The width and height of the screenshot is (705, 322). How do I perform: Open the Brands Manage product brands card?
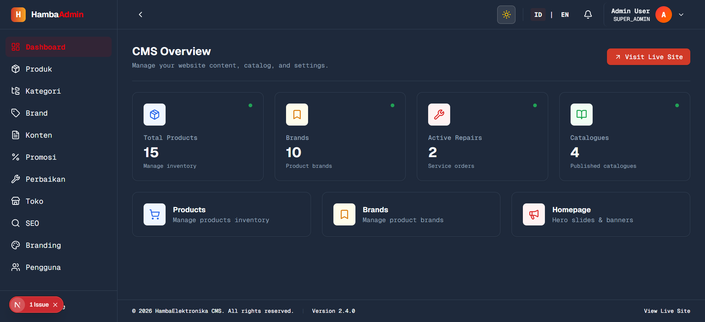(411, 214)
